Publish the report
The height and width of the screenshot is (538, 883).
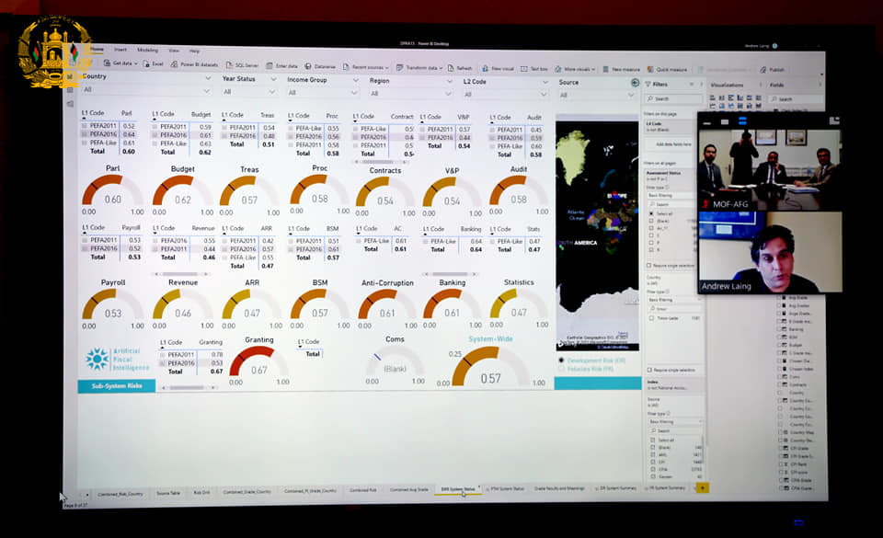click(772, 70)
